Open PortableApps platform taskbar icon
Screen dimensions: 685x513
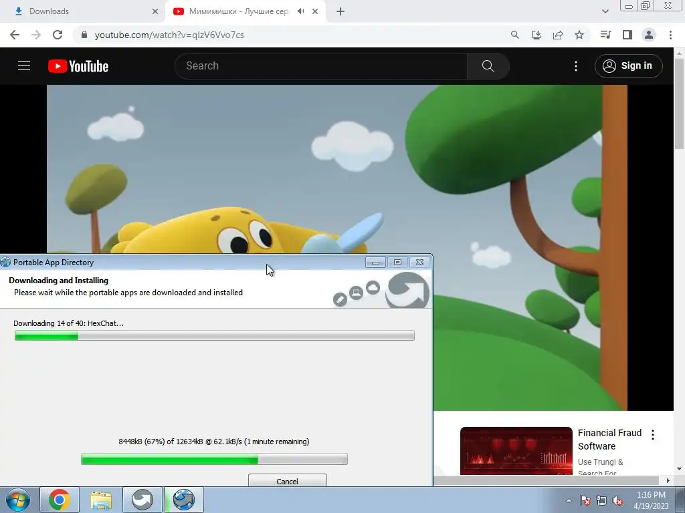pos(142,500)
